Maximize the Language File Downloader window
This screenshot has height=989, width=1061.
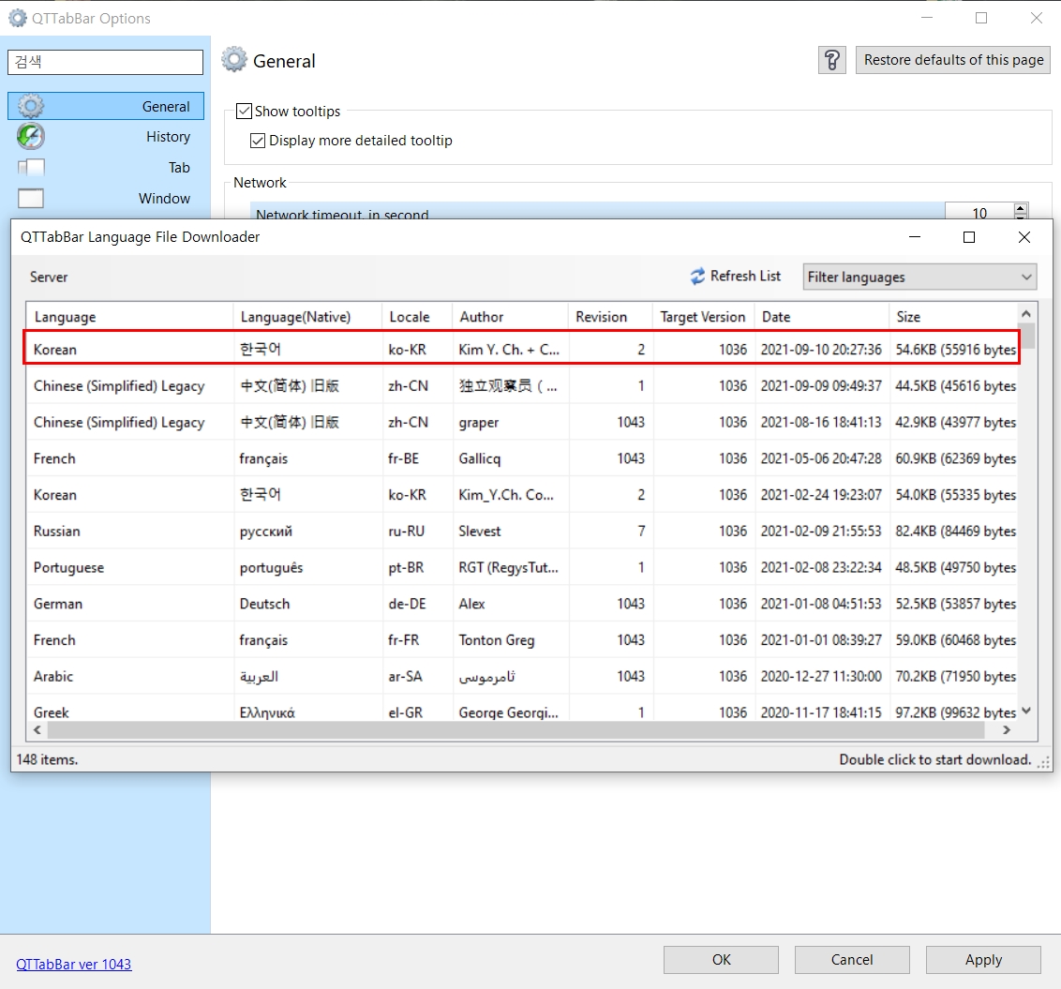click(x=969, y=237)
